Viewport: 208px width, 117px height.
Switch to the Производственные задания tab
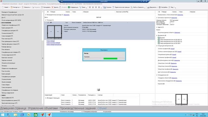(x=78, y=108)
